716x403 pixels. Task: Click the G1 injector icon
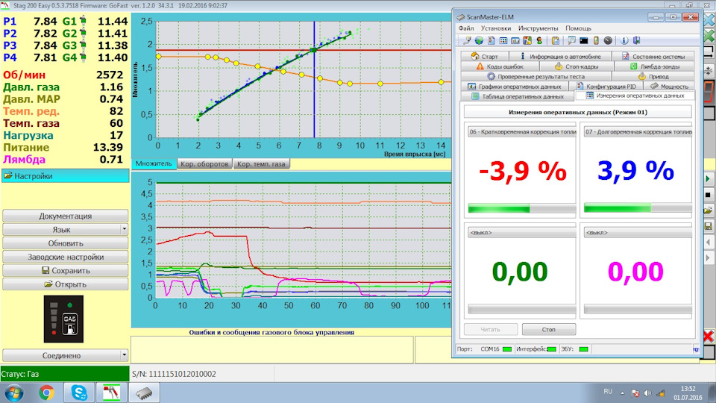click(x=83, y=21)
